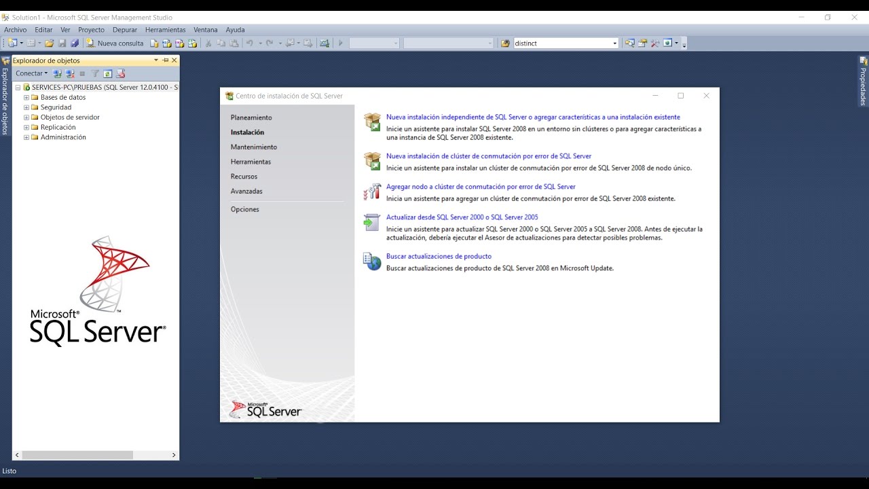The height and width of the screenshot is (489, 869).
Task: Click the Save All icon
Action: tap(75, 43)
